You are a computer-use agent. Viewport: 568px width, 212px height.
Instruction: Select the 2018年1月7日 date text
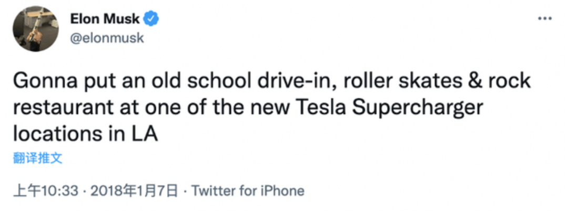134,190
